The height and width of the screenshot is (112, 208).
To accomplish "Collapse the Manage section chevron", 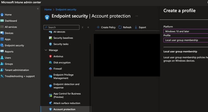I will tap(46, 50).
